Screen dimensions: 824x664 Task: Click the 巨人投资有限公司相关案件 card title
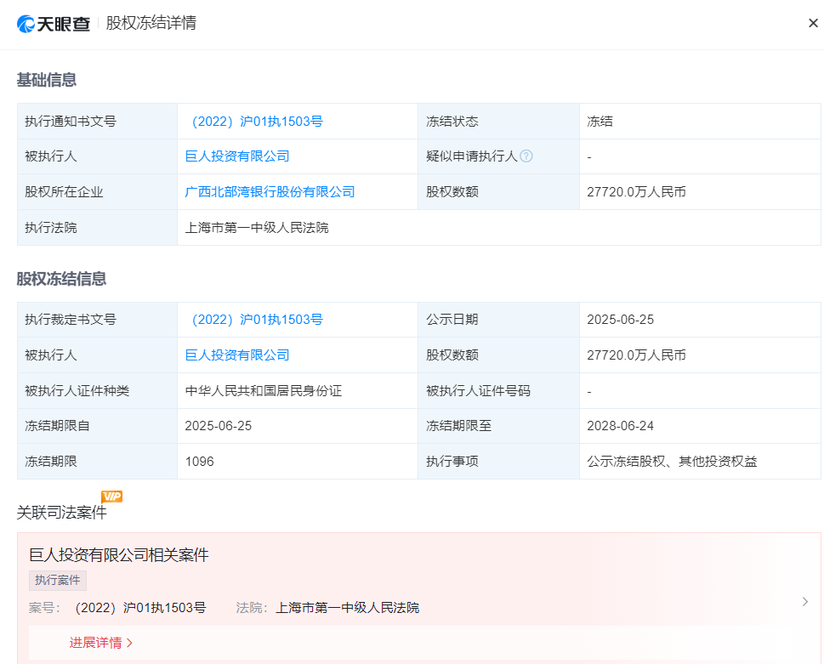click(x=119, y=555)
